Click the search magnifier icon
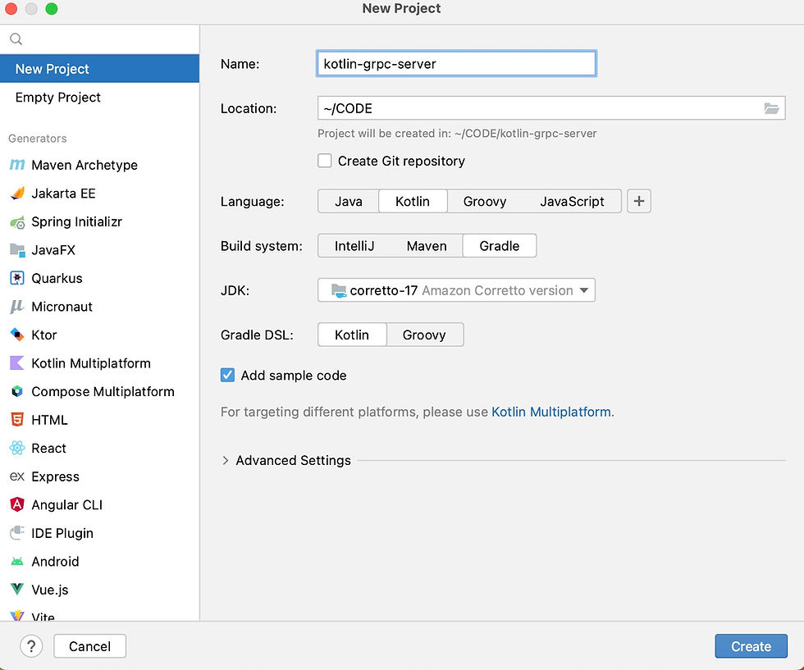The image size is (804, 670). [x=16, y=39]
